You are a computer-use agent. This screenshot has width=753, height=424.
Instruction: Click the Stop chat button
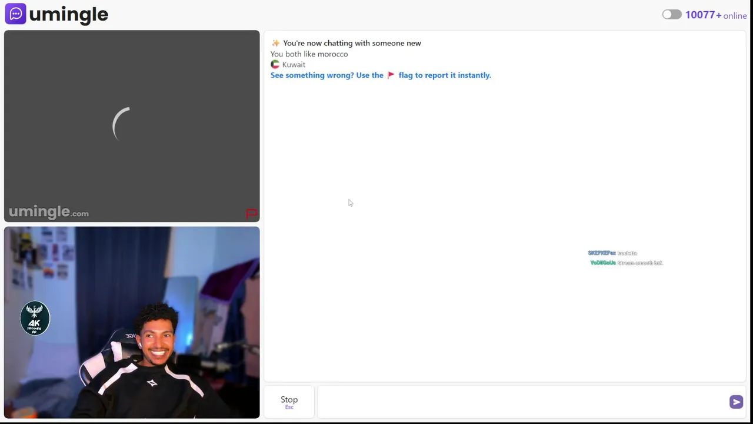[289, 402]
